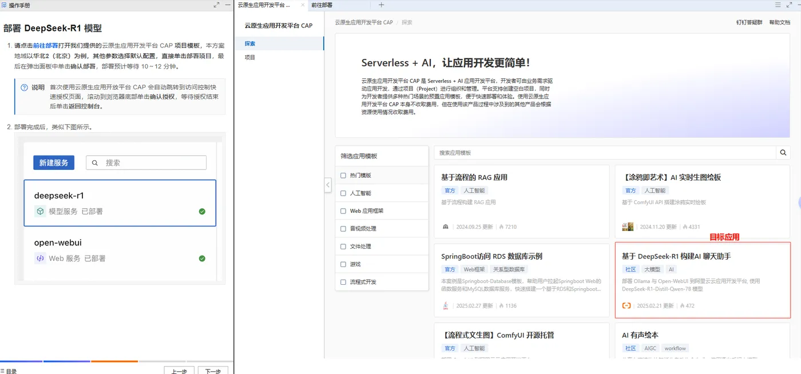Go to next step with 下一步
This screenshot has height=374, width=801.
point(213,371)
